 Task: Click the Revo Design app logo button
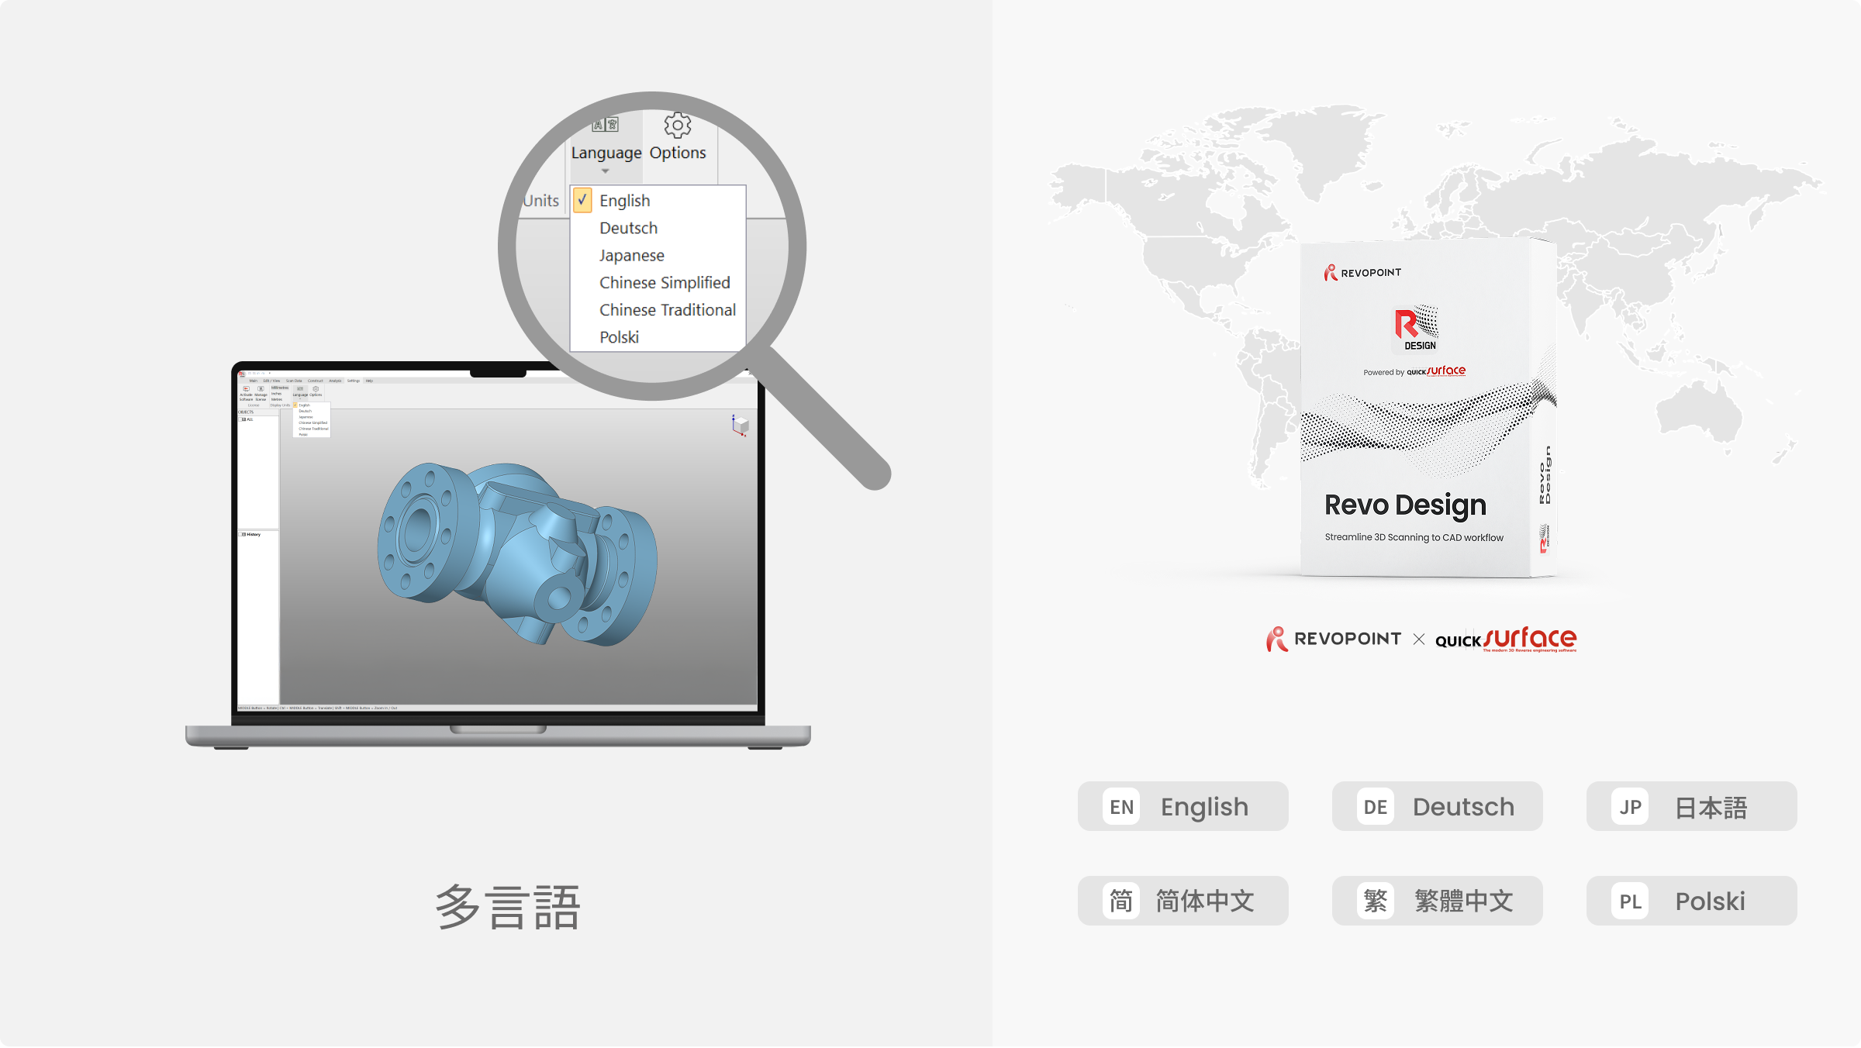pos(242,374)
